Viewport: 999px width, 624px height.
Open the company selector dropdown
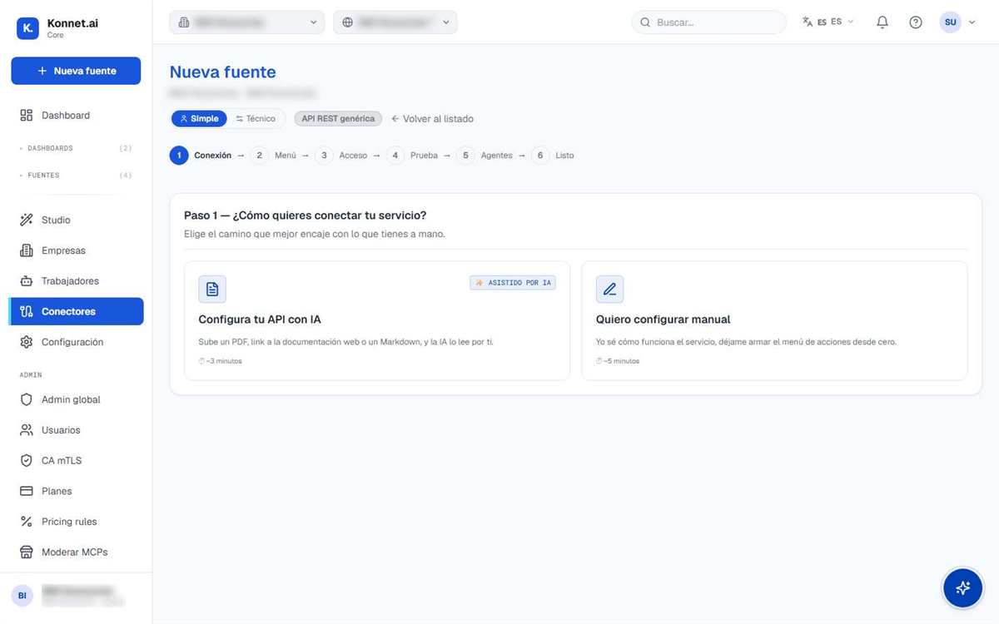click(247, 22)
